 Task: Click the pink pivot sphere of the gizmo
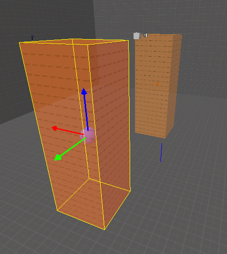pos(88,136)
